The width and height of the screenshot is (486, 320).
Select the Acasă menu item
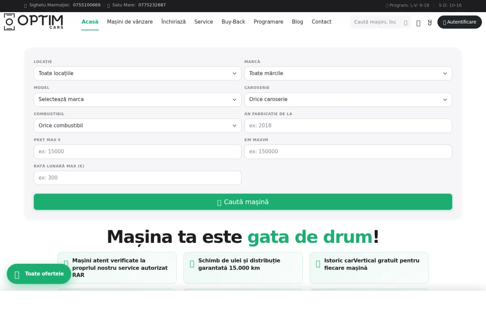90,22
